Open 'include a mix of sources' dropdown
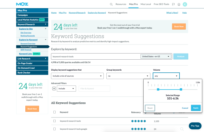 click(77, 76)
